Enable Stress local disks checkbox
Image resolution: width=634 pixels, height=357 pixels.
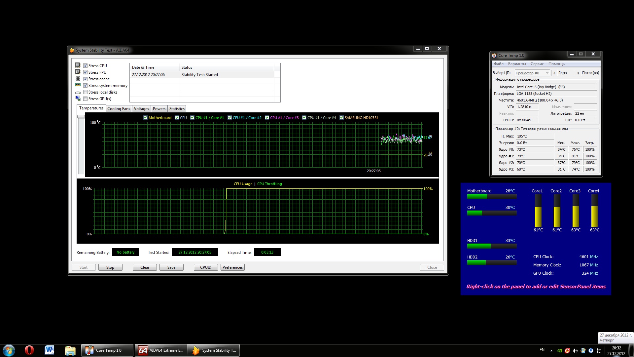(x=86, y=92)
